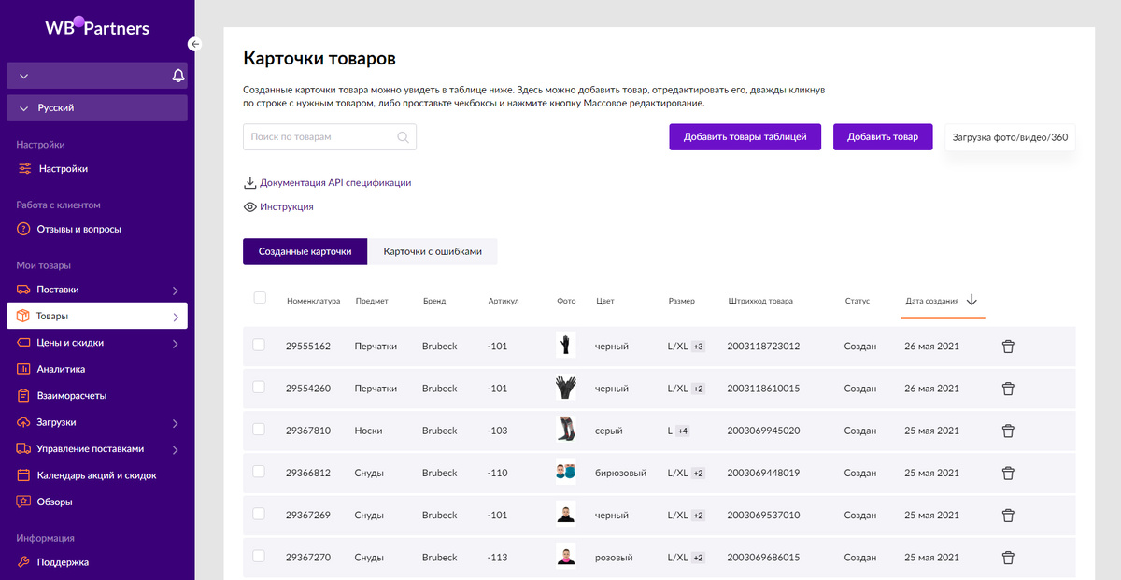Check the box for product 29554260
The image size is (1121, 580).
click(259, 387)
